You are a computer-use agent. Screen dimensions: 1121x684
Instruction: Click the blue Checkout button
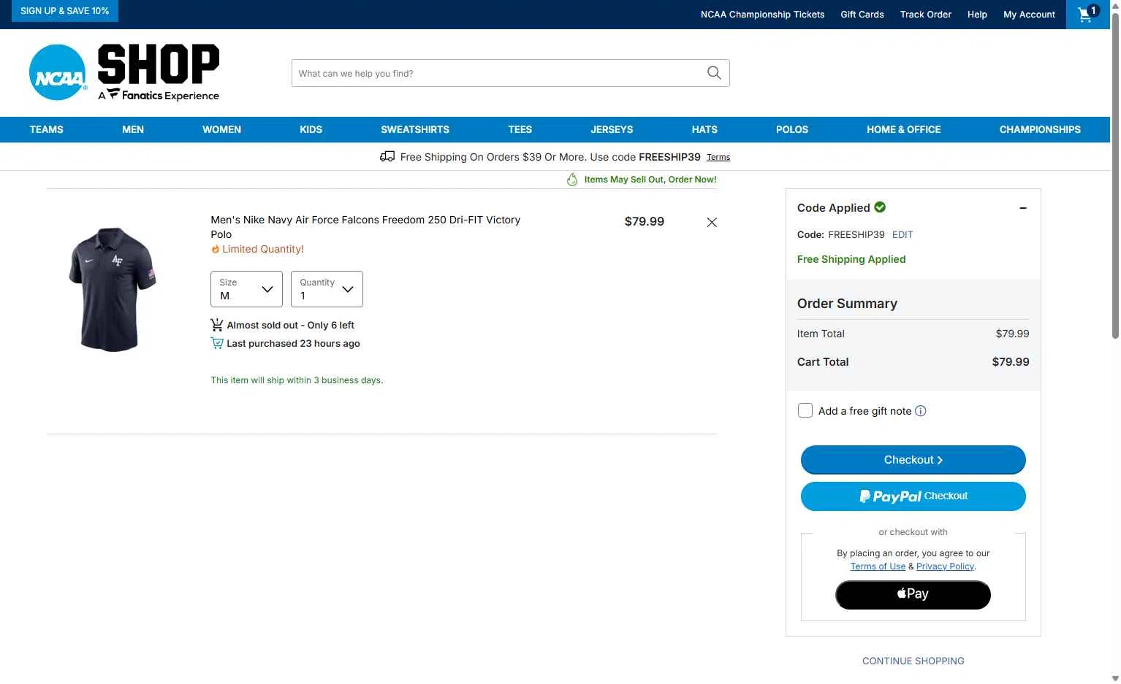pos(913,460)
